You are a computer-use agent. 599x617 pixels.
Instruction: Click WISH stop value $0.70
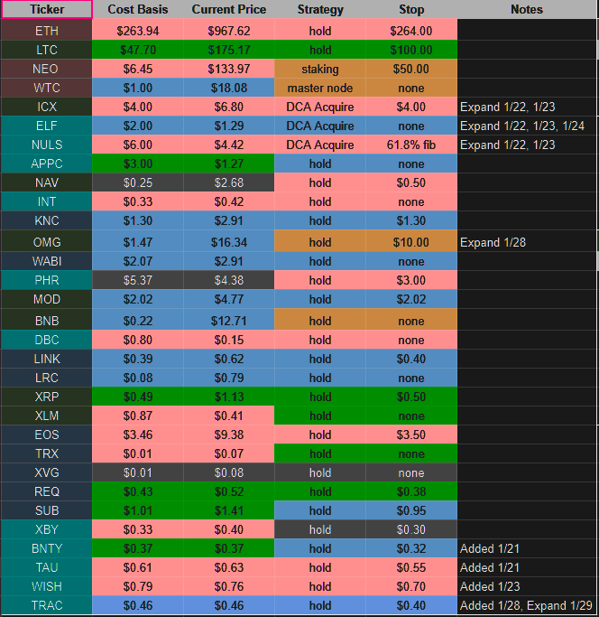pyautogui.click(x=411, y=586)
